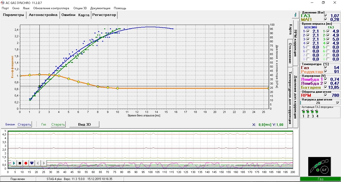Toggle the RPM display checkbox
The height and width of the screenshot is (182, 341).
click(x=325, y=95)
